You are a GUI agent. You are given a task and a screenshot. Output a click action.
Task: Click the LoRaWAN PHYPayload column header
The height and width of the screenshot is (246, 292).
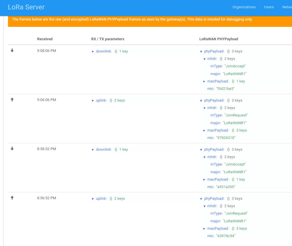click(x=219, y=39)
